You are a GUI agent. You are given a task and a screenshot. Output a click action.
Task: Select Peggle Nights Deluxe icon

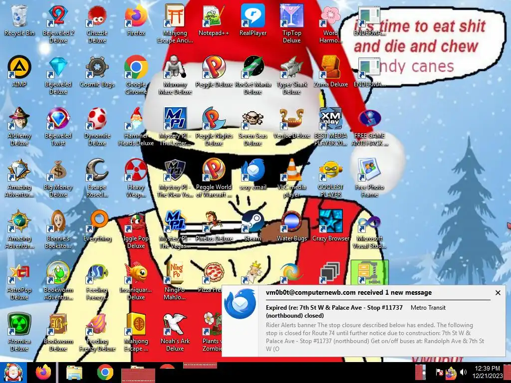(214, 126)
